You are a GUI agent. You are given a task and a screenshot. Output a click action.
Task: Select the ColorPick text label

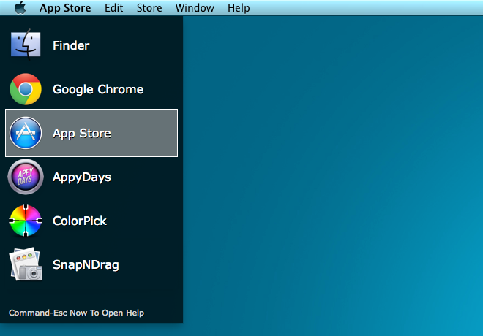click(x=80, y=221)
